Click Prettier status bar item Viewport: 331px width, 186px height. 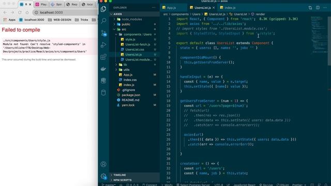coord(299,185)
